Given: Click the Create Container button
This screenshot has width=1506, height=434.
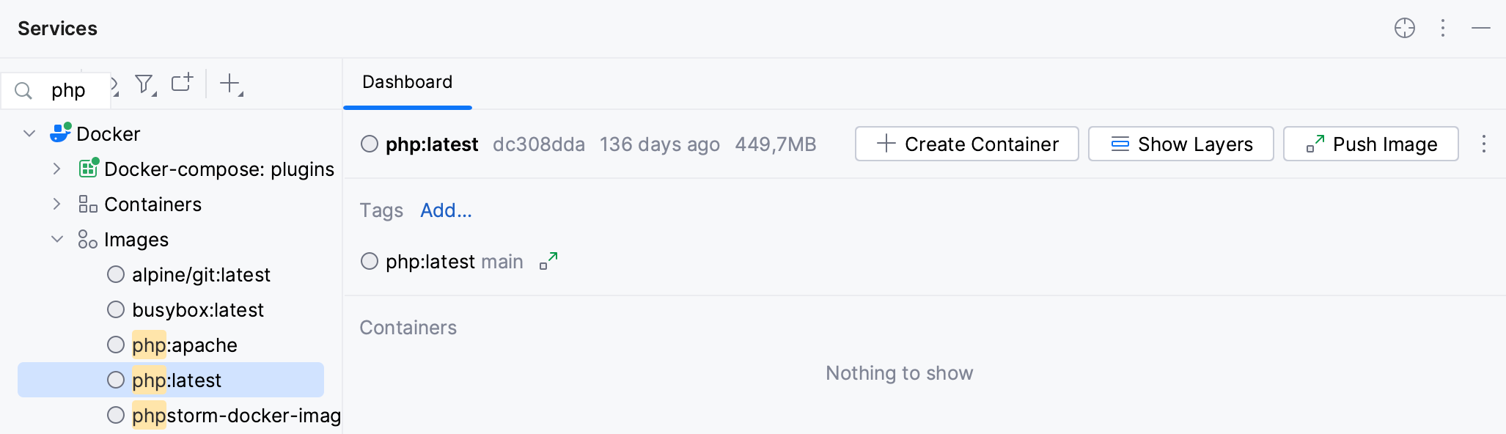Looking at the screenshot, I should pos(966,144).
